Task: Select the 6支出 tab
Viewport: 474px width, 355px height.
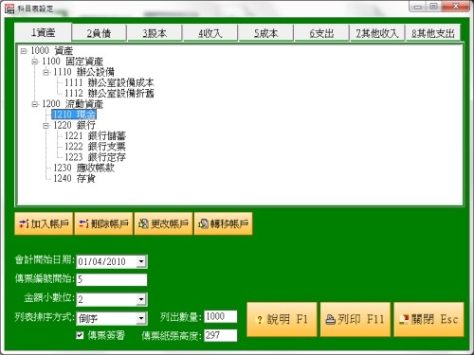Action: click(321, 33)
